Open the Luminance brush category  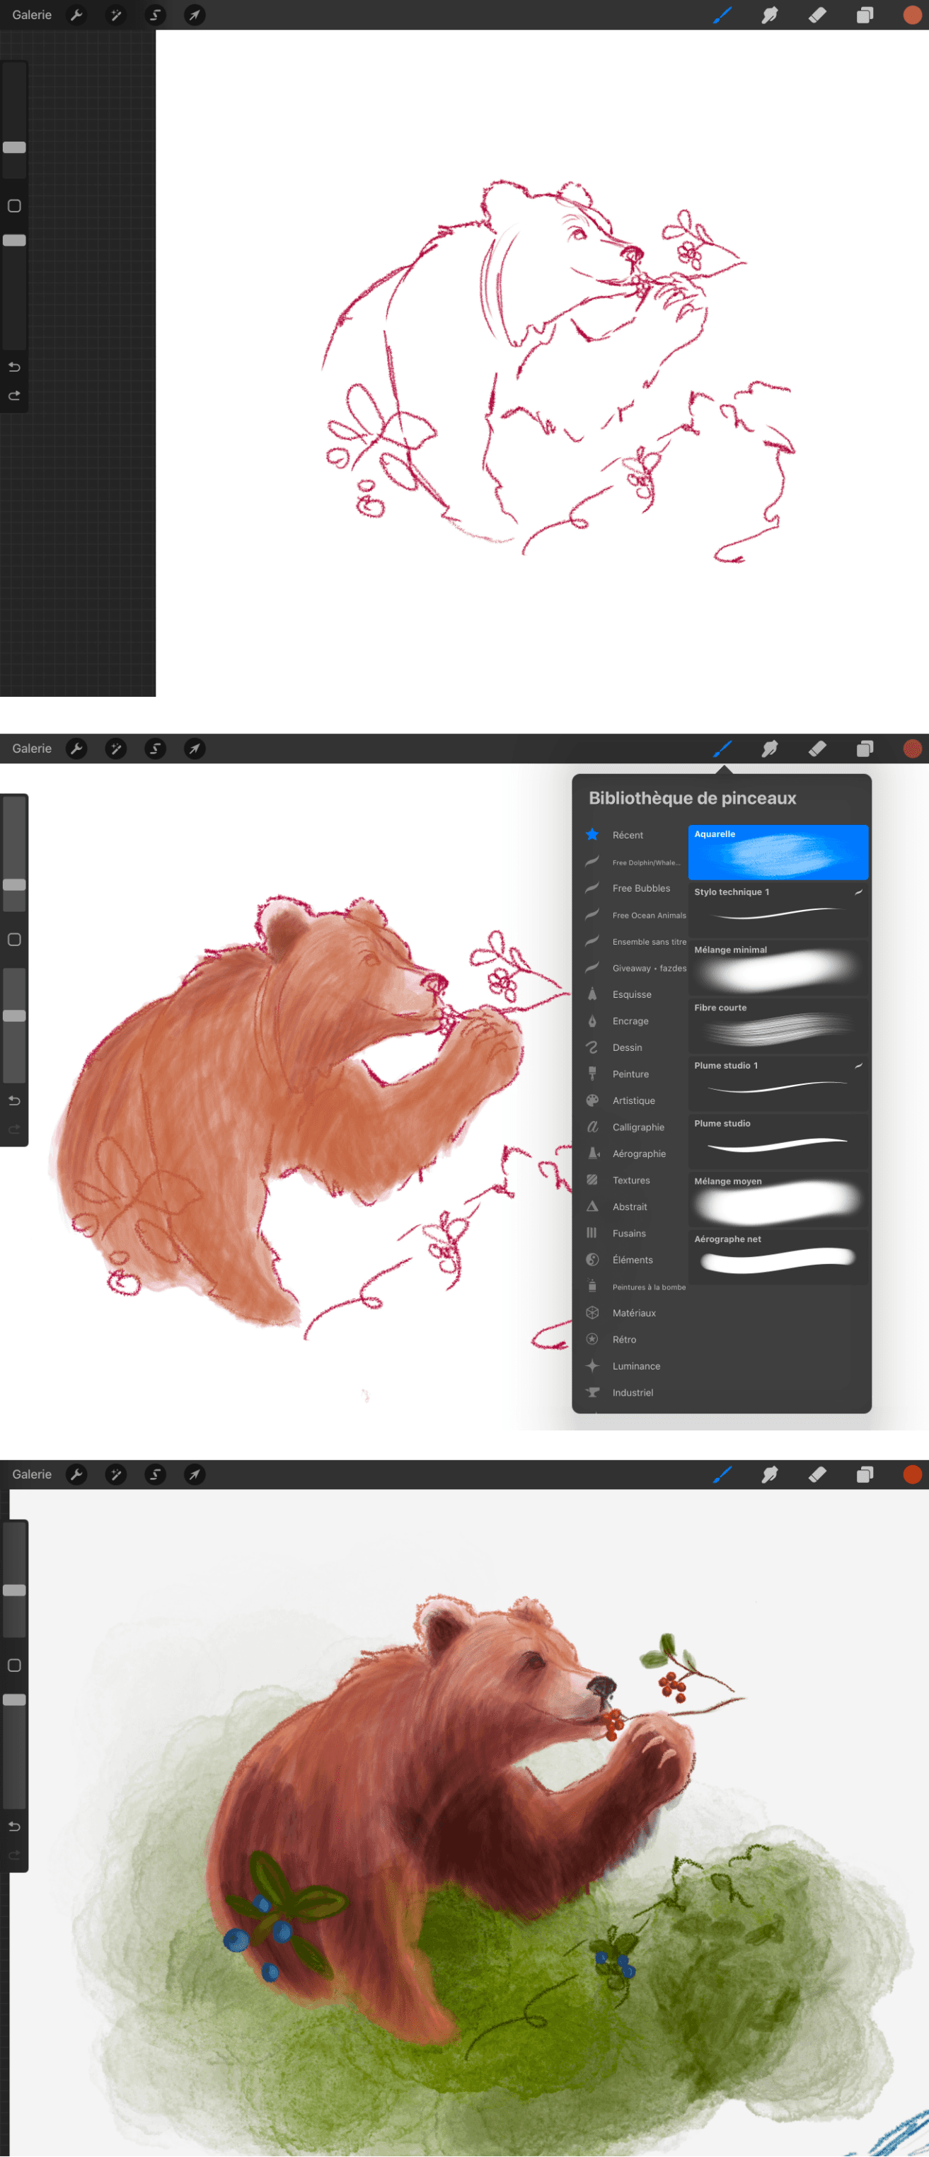pyautogui.click(x=635, y=1367)
